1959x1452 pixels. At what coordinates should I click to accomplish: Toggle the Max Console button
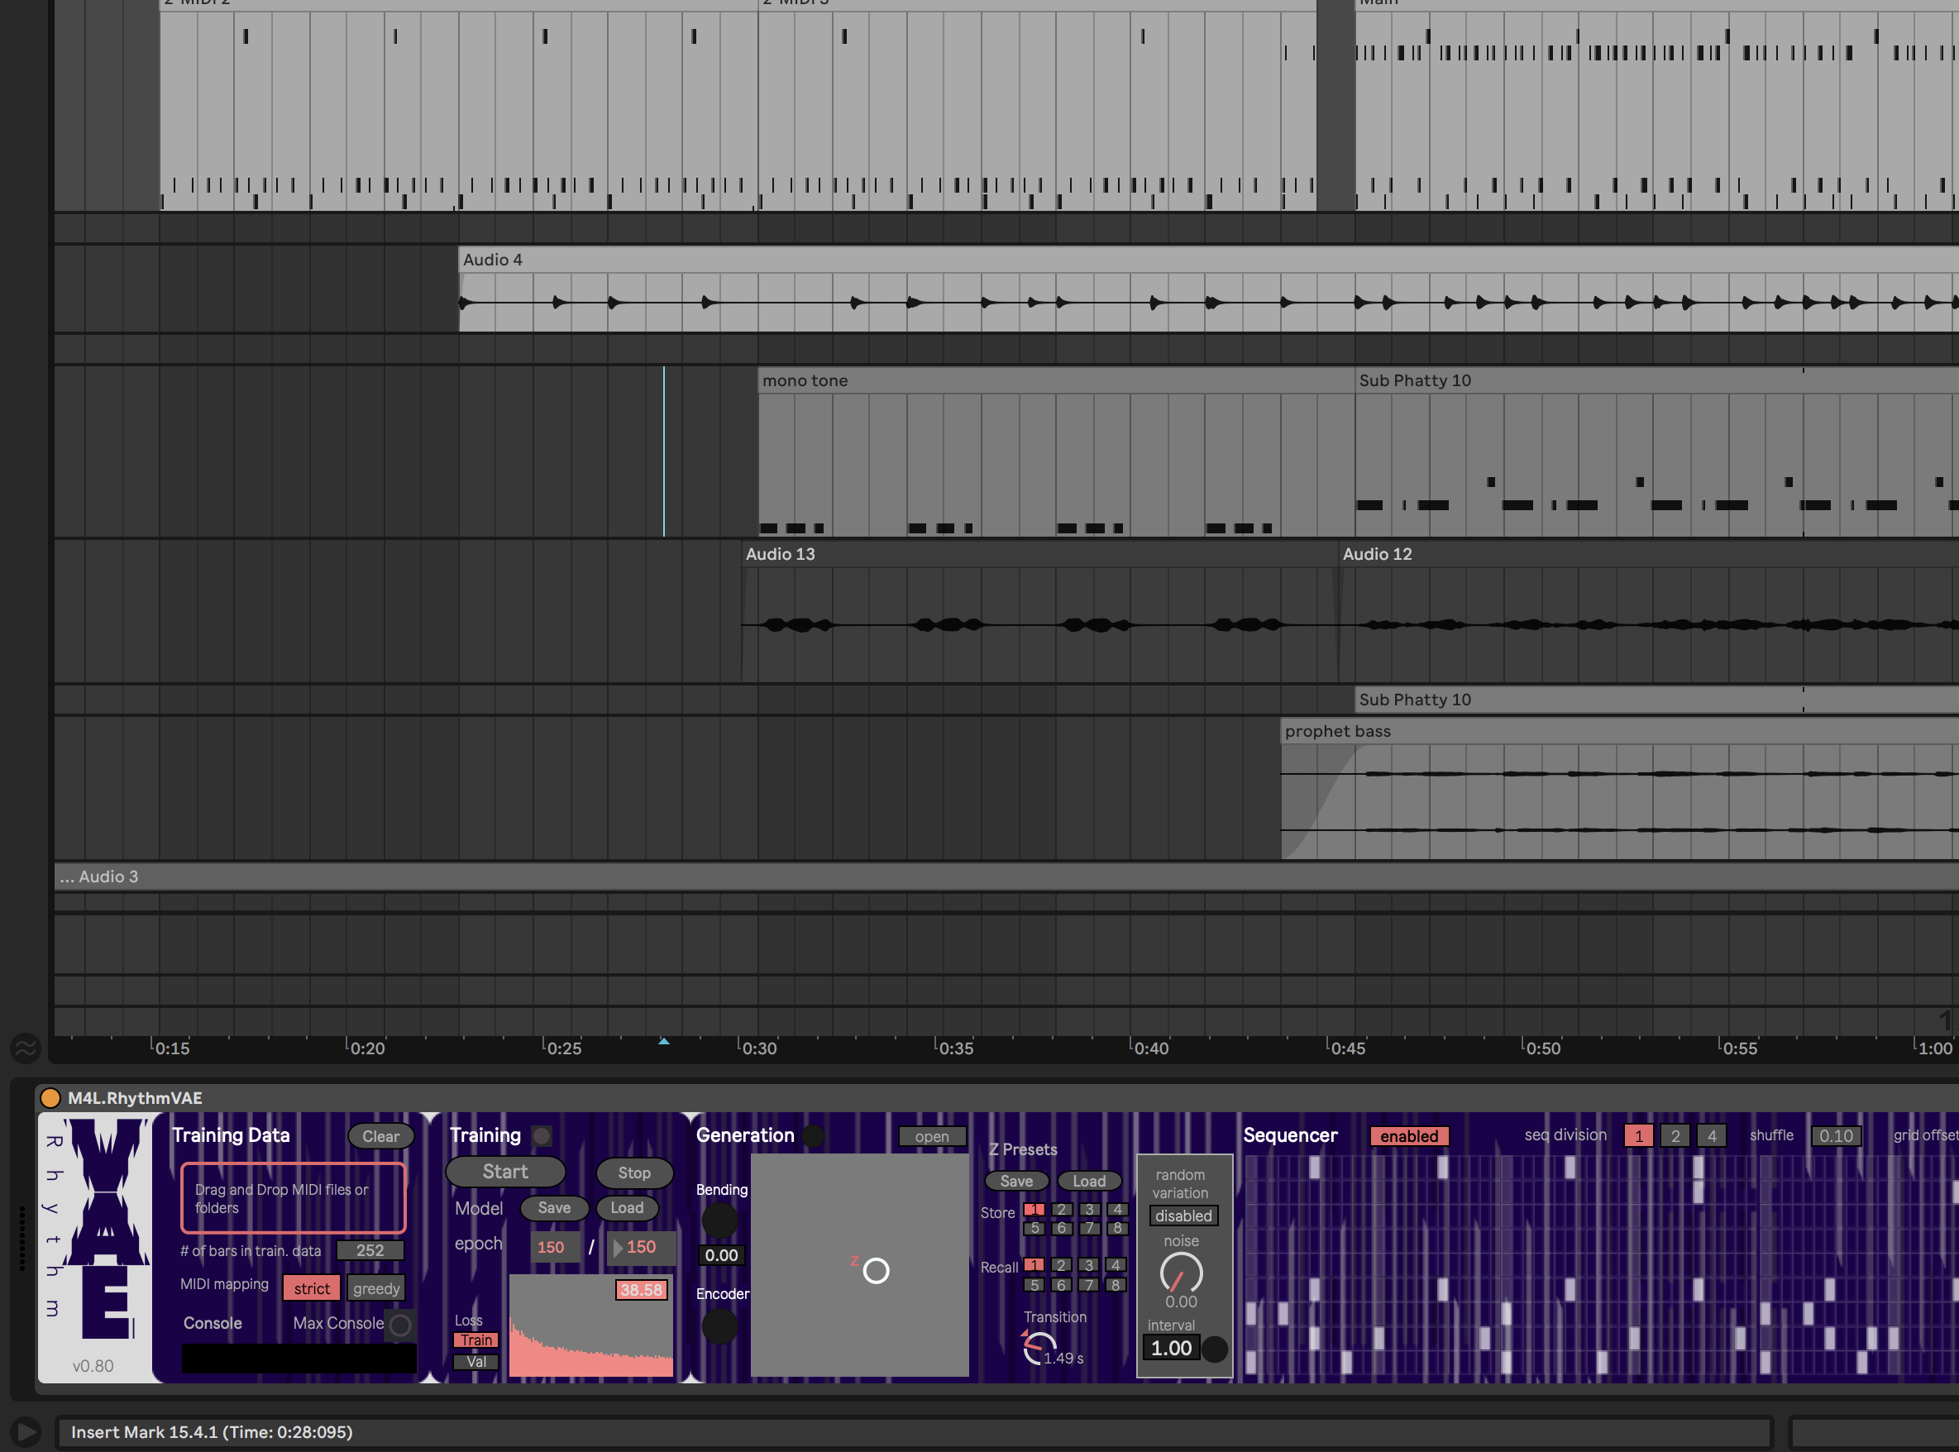[x=400, y=1325]
